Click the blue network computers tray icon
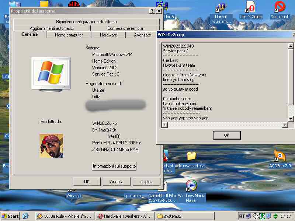Viewport: 295px width, 221px height. (249, 216)
